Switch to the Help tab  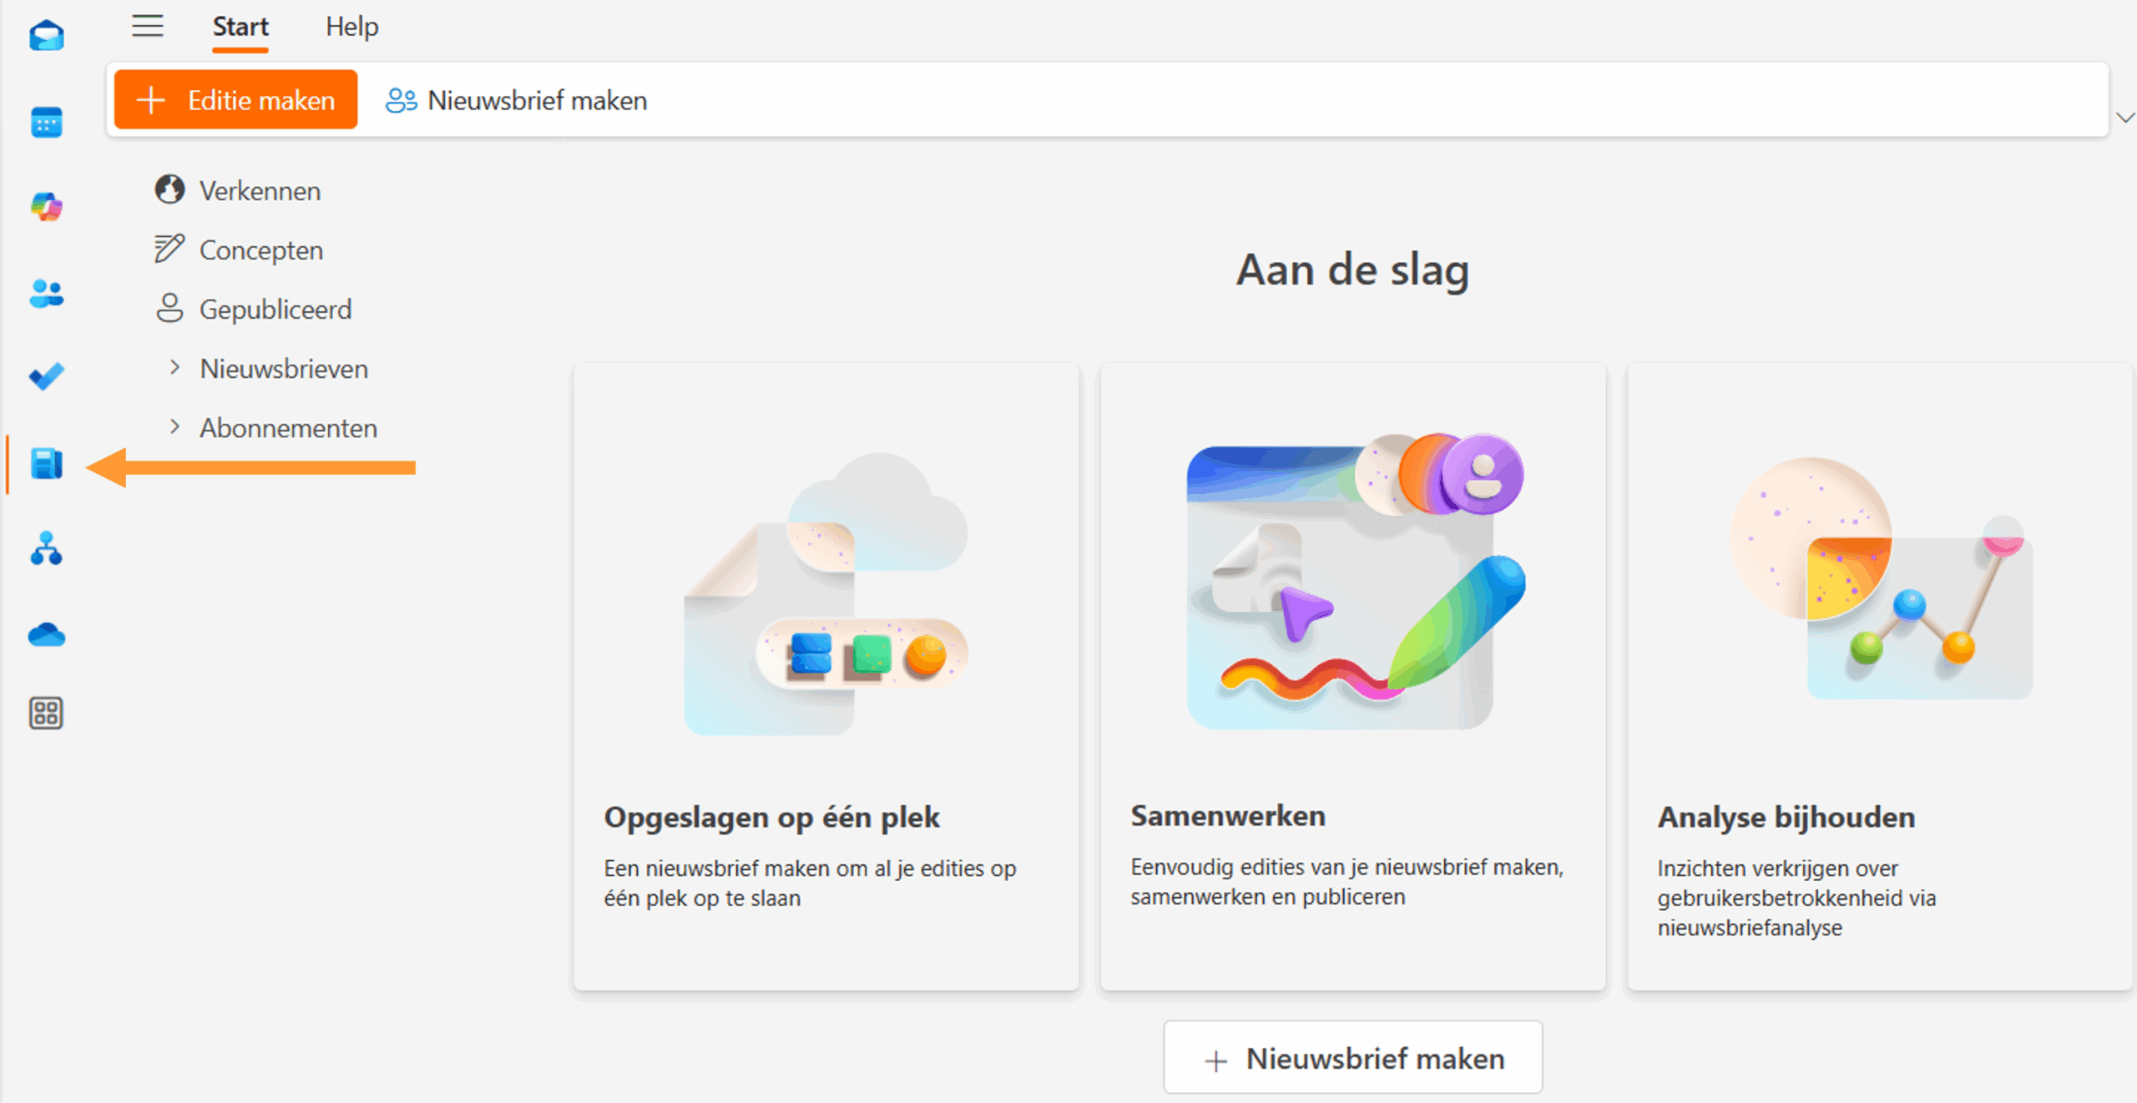[x=351, y=27]
